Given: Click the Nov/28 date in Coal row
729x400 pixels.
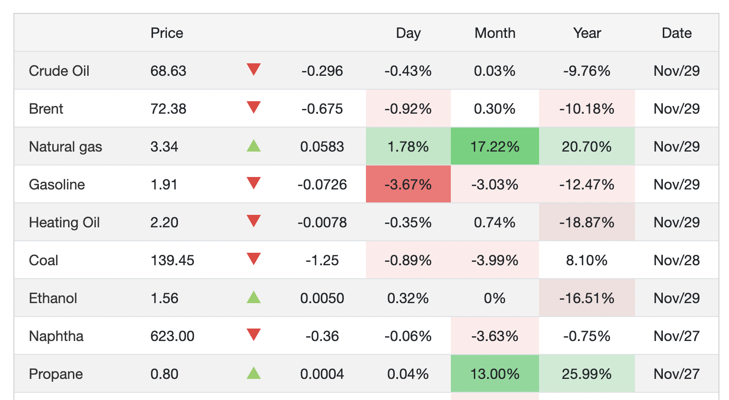Looking at the screenshot, I should (x=677, y=260).
